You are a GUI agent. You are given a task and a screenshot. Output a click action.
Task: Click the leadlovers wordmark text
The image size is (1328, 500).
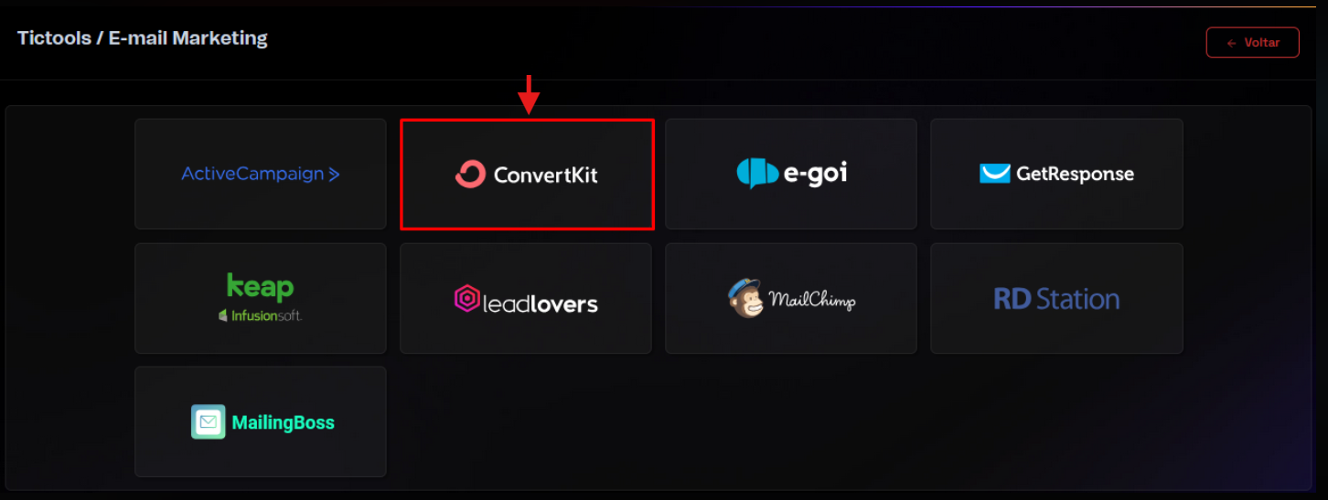[541, 303]
